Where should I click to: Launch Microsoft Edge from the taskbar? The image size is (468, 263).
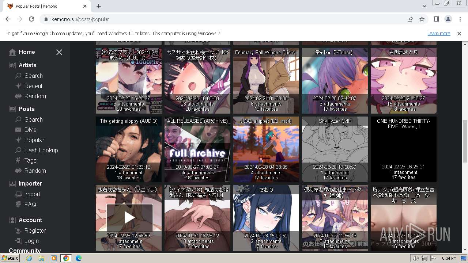(x=78, y=258)
